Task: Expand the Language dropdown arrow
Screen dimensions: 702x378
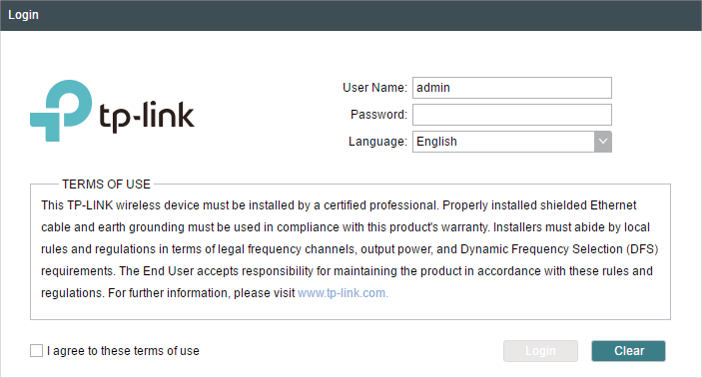Action: point(603,142)
